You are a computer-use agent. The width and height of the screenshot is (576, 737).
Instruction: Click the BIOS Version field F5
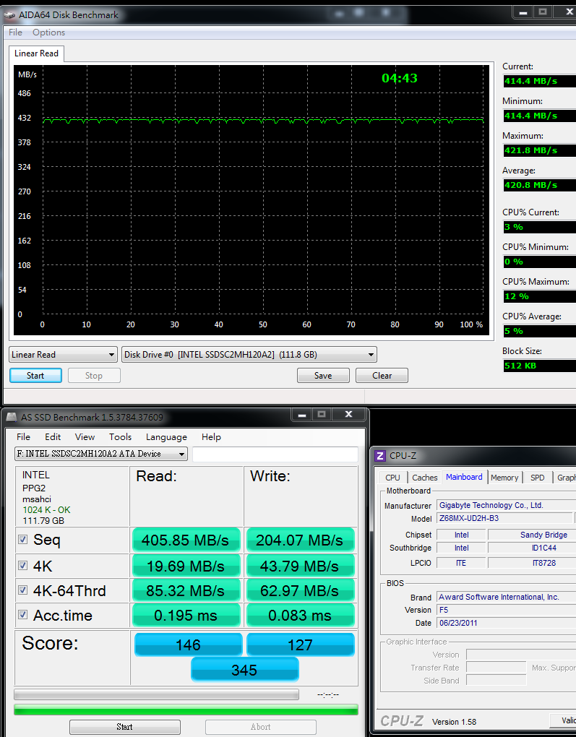point(507,610)
